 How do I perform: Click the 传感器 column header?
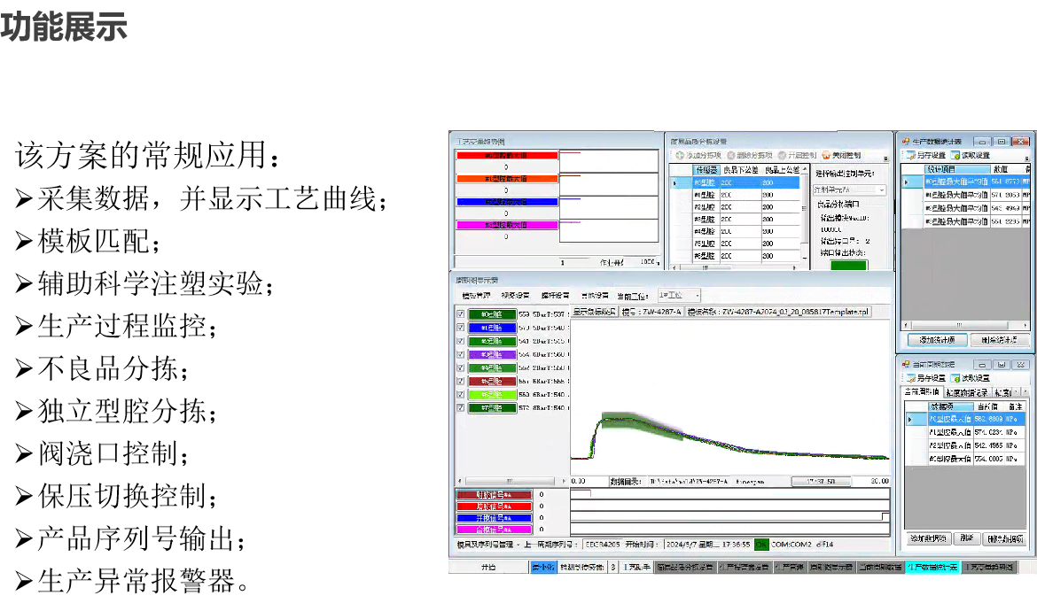pyautogui.click(x=706, y=170)
